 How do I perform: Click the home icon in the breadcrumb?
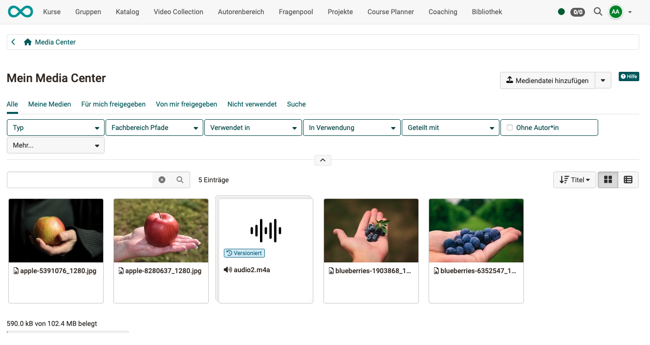coord(28,42)
